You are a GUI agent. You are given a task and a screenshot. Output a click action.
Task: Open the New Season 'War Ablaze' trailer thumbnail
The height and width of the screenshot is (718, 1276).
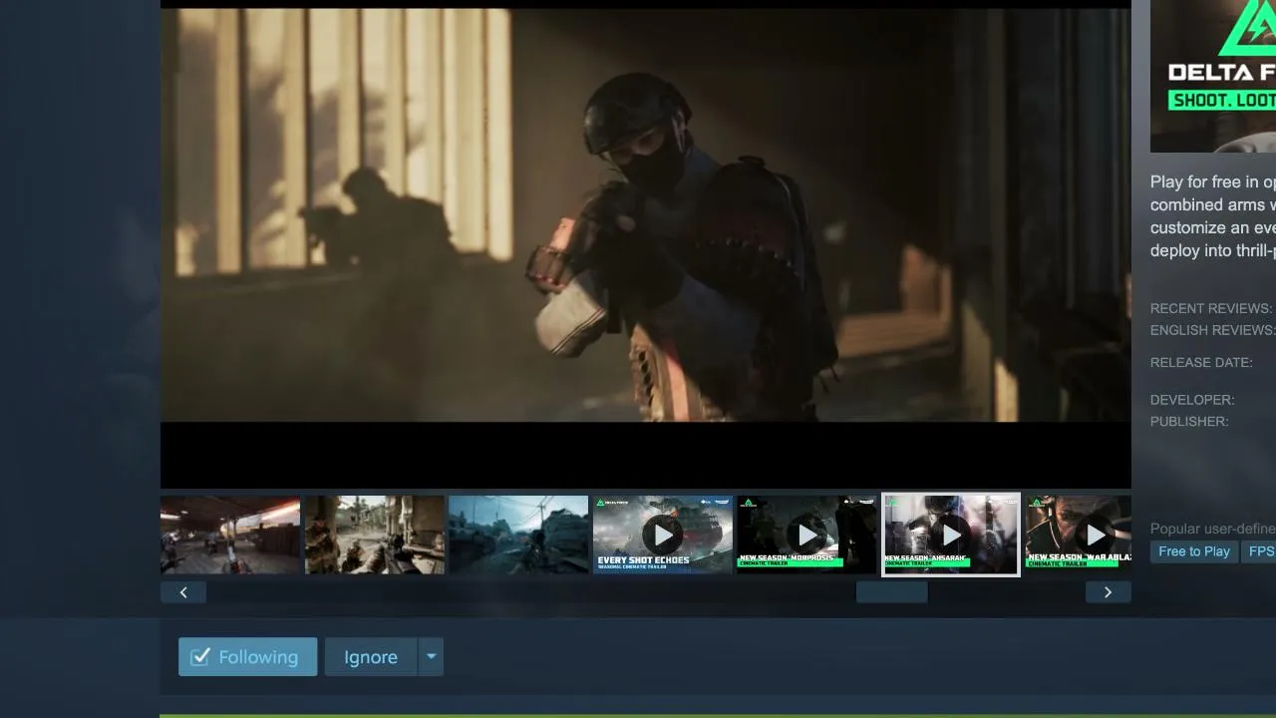coord(1078,535)
